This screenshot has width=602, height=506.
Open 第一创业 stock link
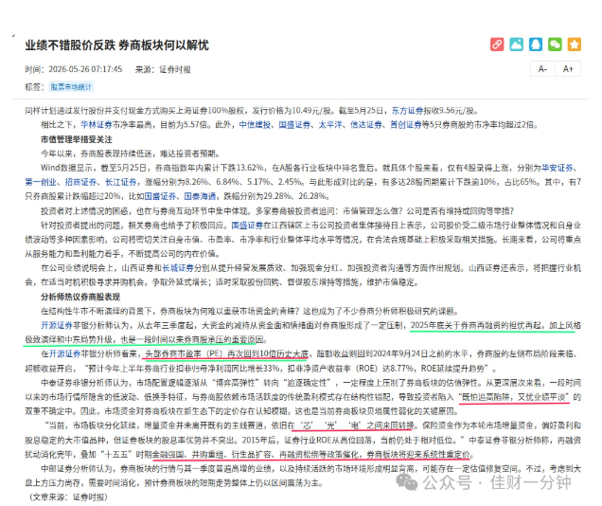coord(41,182)
